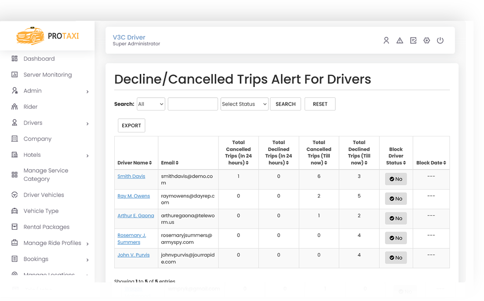Open the Rider menu item

(30, 107)
